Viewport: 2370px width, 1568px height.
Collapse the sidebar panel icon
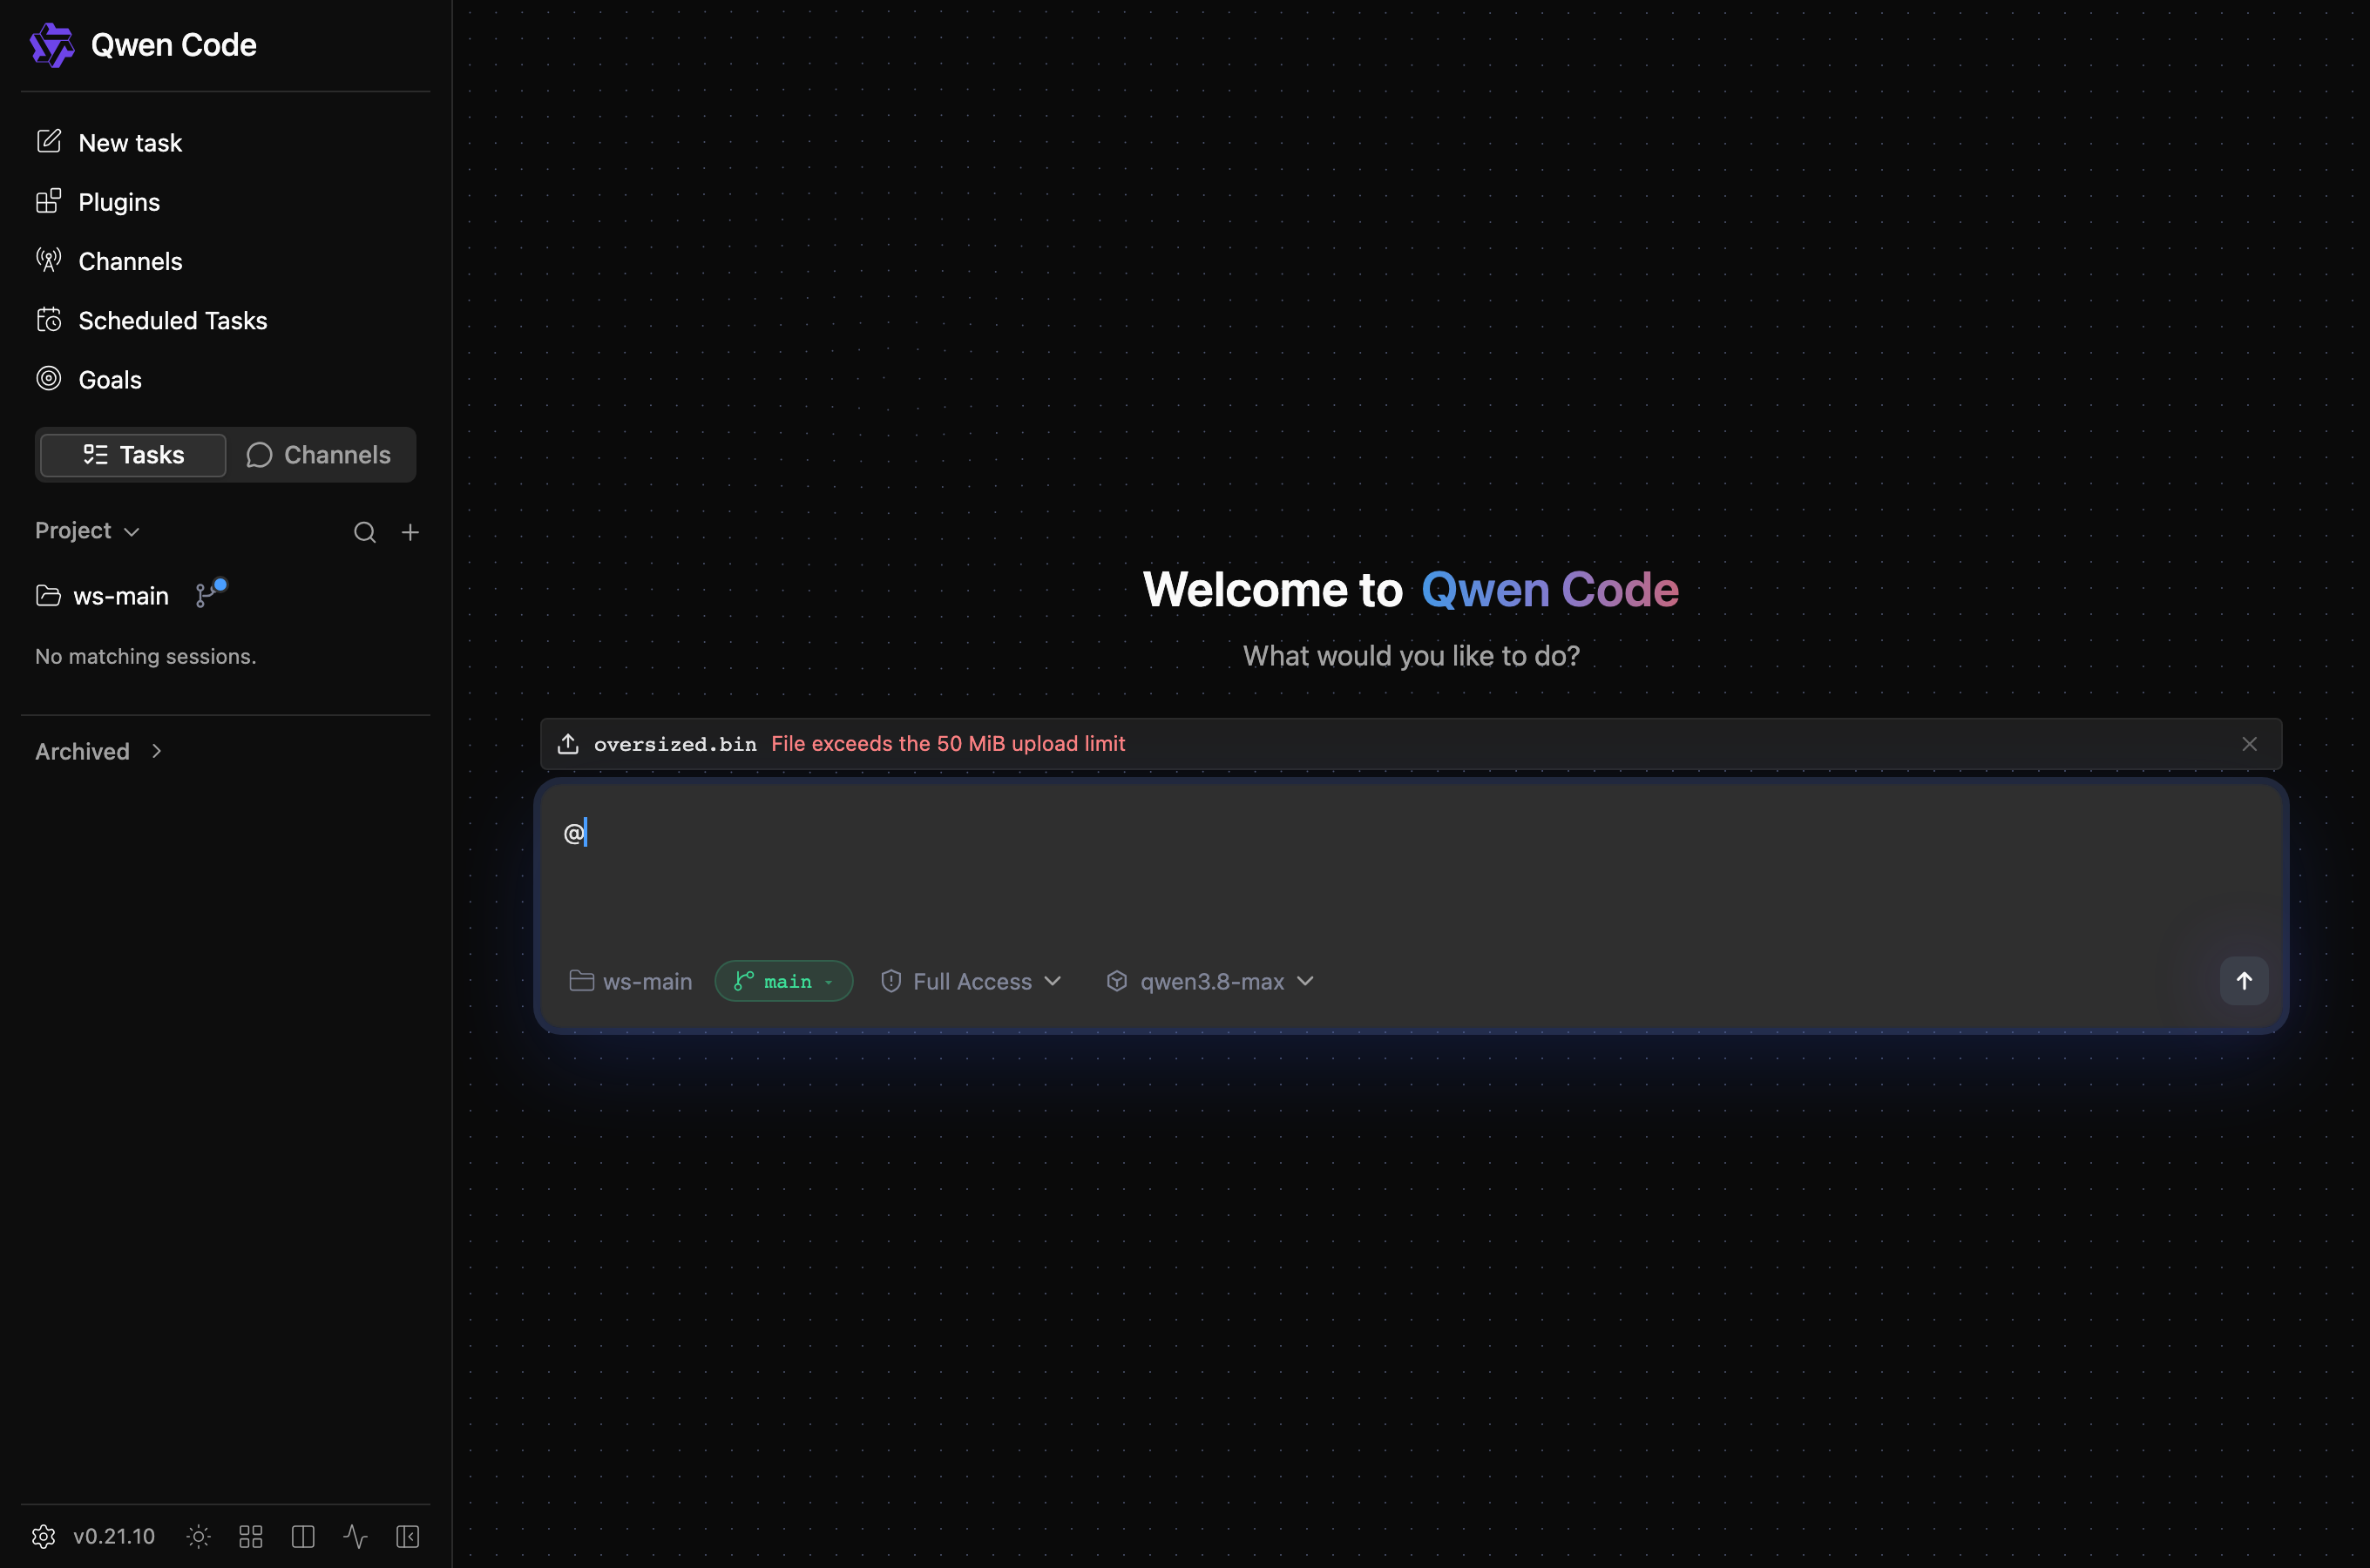point(408,1536)
